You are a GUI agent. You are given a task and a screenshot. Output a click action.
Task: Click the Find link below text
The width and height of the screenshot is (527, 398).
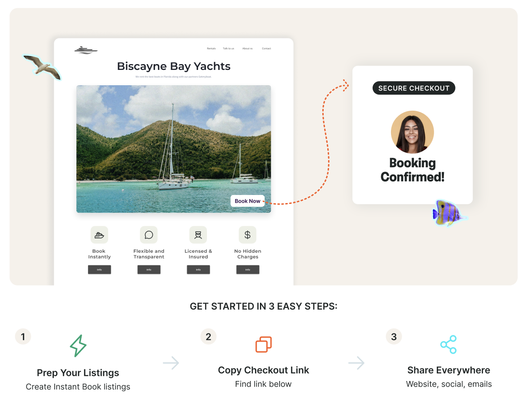[x=263, y=384]
